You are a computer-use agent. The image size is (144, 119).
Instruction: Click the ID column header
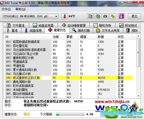27,37
